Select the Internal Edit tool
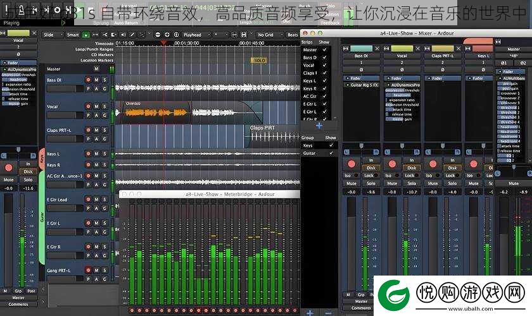532x316 pixels. pyautogui.click(x=141, y=35)
